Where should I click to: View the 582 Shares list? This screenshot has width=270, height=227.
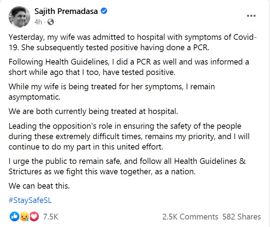[241, 217]
